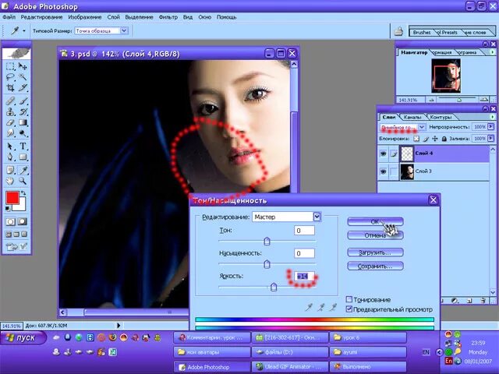Click the status bar info arrow
Screen dimensions: 499x374
click(119, 326)
